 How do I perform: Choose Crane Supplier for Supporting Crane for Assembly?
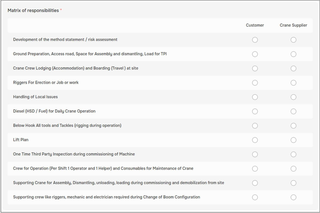coord(293,183)
